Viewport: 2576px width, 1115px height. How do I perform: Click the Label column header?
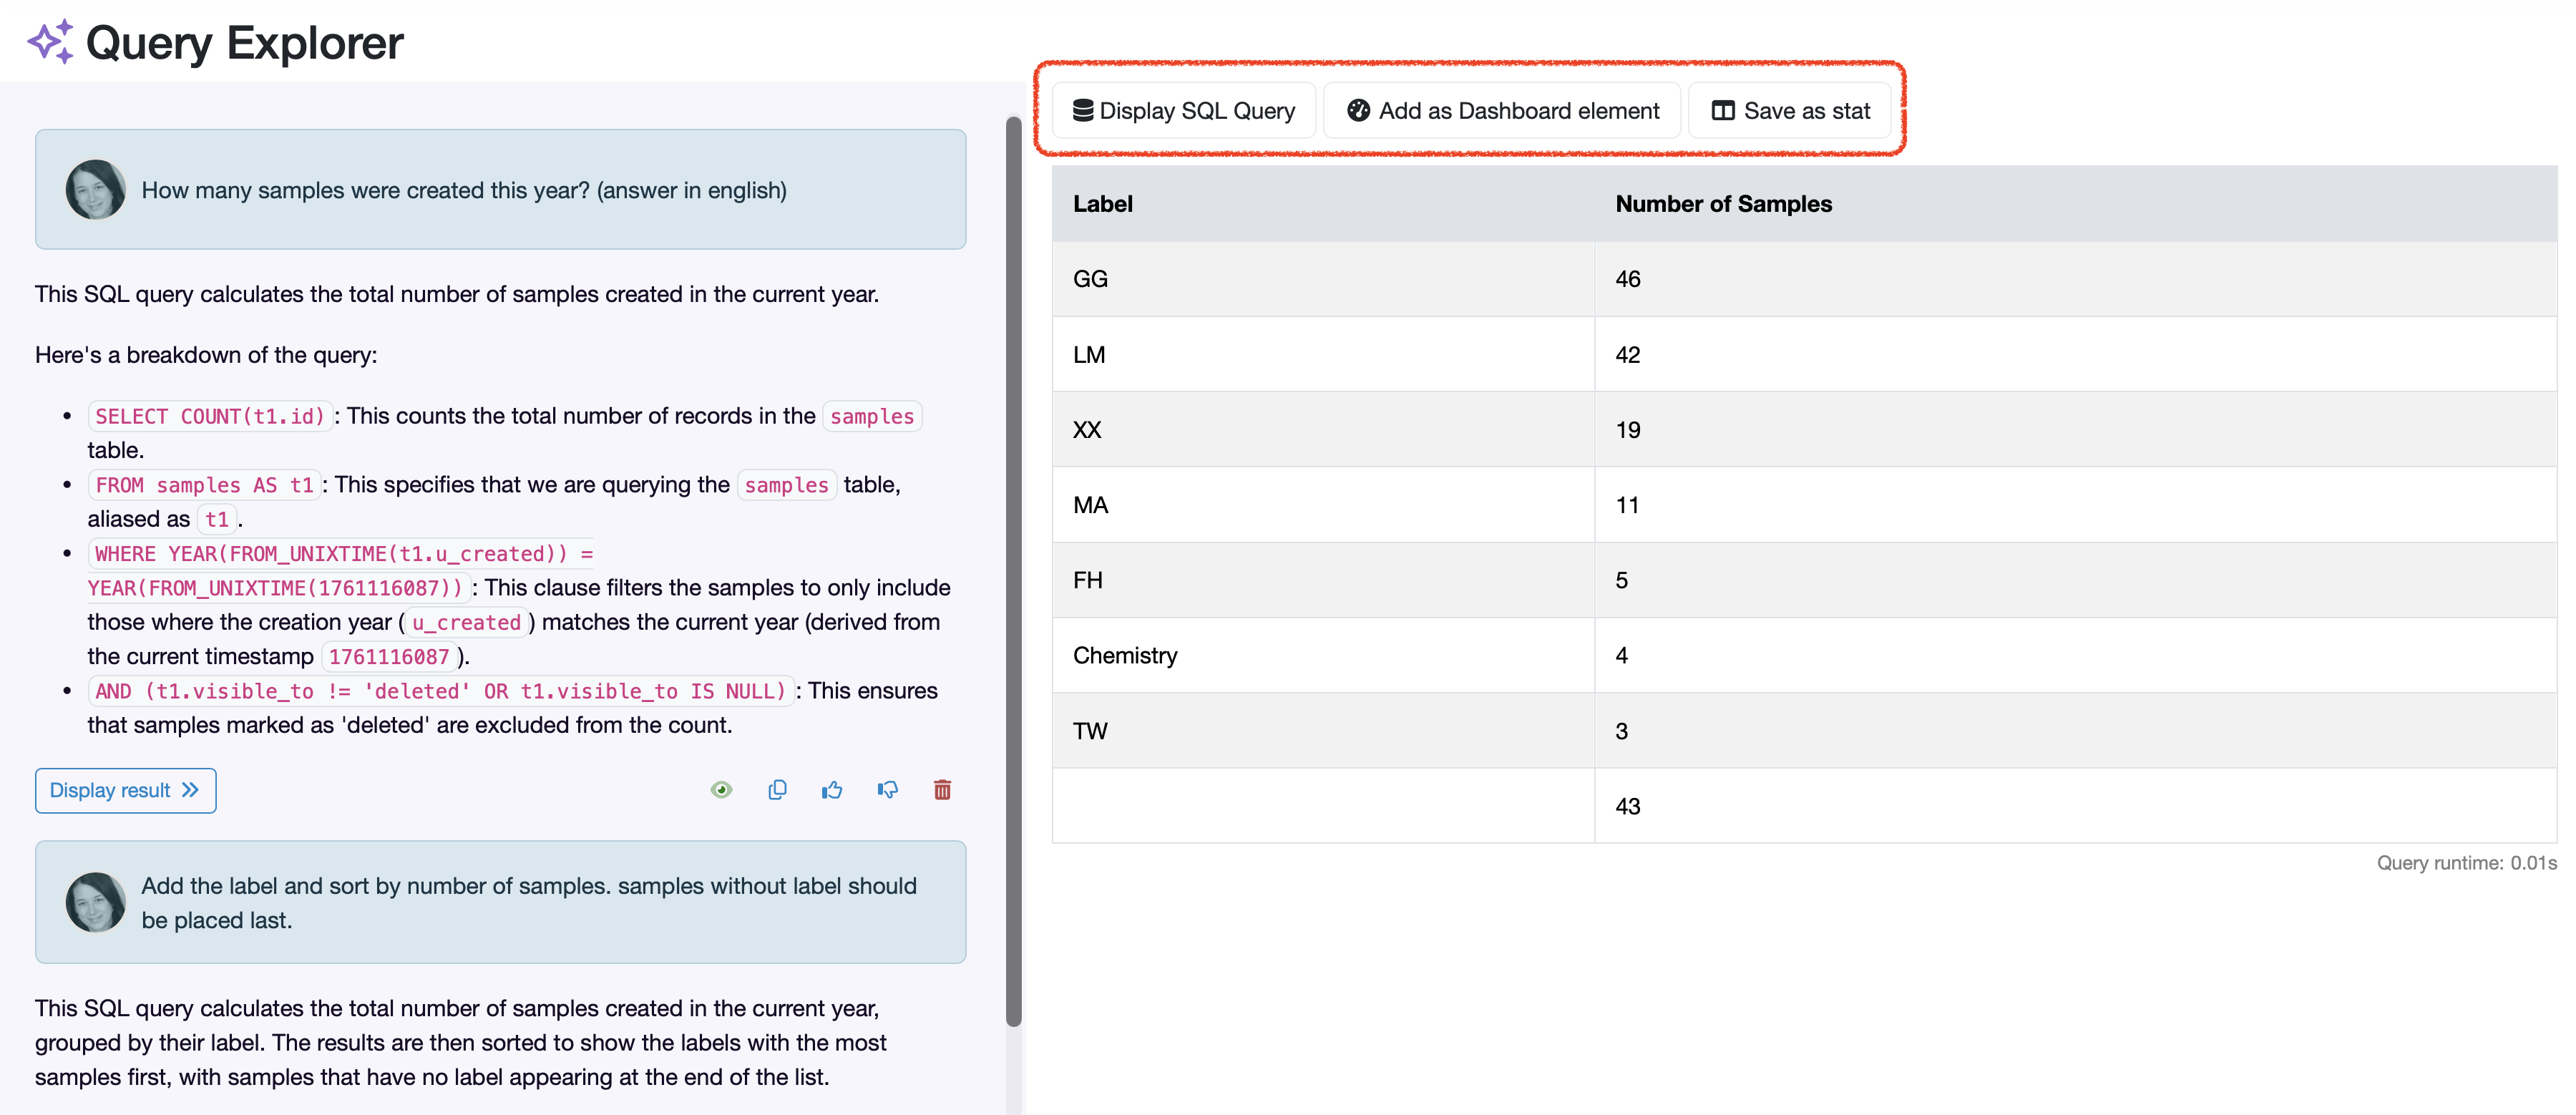click(x=1103, y=204)
